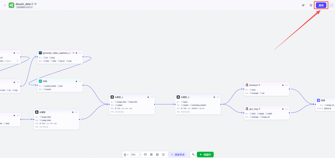335x158 pixels.
Task: Click the info icon next to douyin_data
Action: pyautogui.click(x=32, y=4)
